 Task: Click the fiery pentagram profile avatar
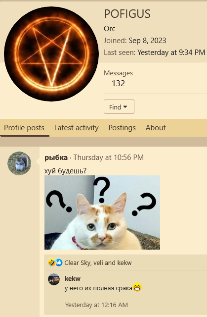pyautogui.click(x=51, y=53)
